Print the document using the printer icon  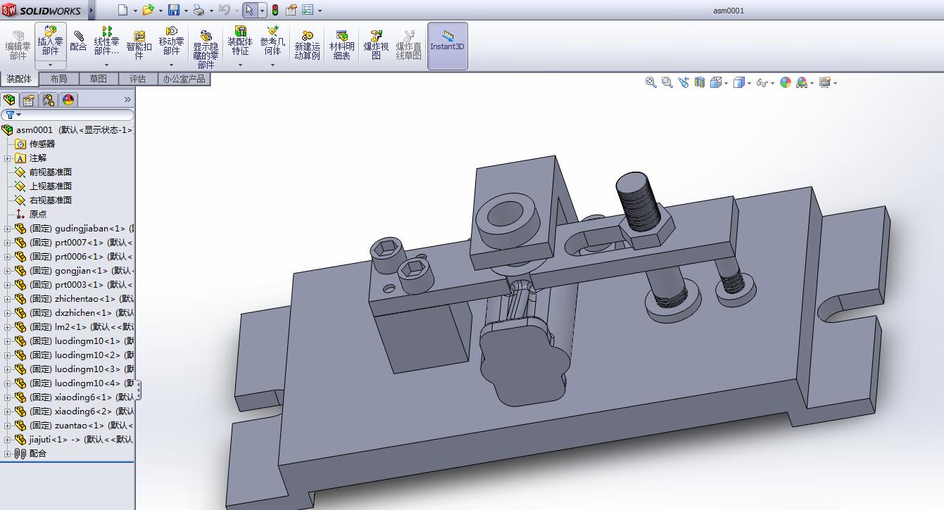click(199, 10)
